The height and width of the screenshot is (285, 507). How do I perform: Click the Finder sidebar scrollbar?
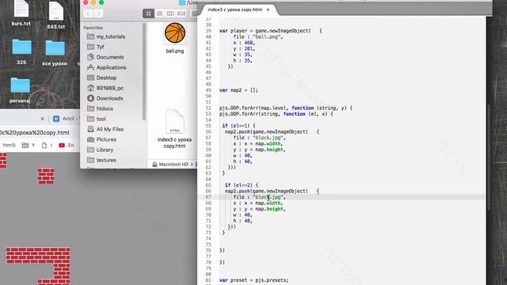(144, 71)
